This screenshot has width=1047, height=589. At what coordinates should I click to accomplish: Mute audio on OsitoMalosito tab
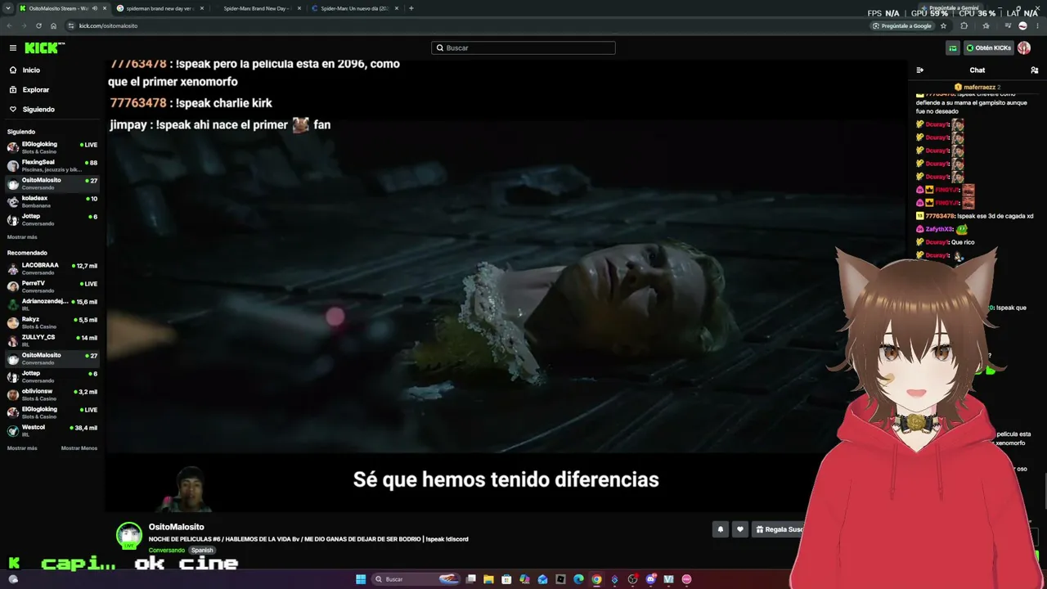(x=95, y=8)
